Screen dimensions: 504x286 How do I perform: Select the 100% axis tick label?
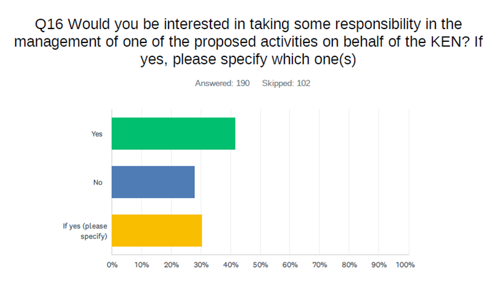tap(405, 265)
